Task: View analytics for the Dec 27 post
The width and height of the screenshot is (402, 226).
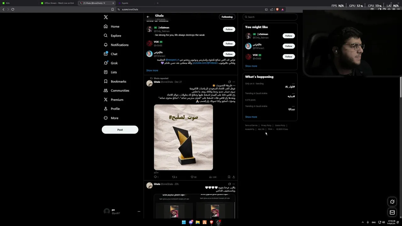Action: 213,177
